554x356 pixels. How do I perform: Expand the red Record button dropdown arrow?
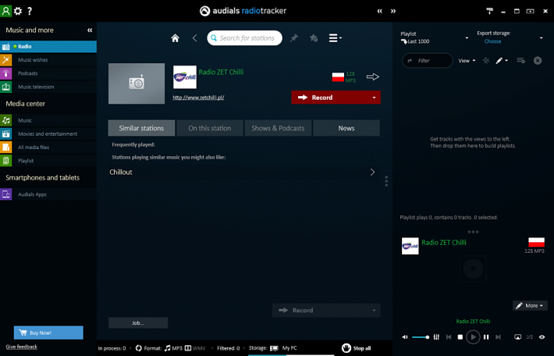375,98
